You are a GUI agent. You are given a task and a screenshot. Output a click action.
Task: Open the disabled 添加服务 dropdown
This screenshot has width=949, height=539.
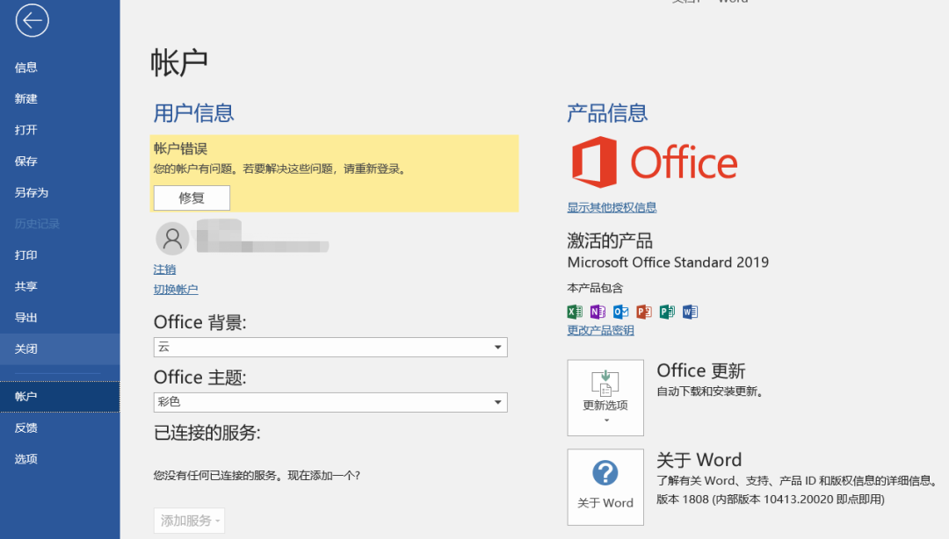(x=190, y=521)
